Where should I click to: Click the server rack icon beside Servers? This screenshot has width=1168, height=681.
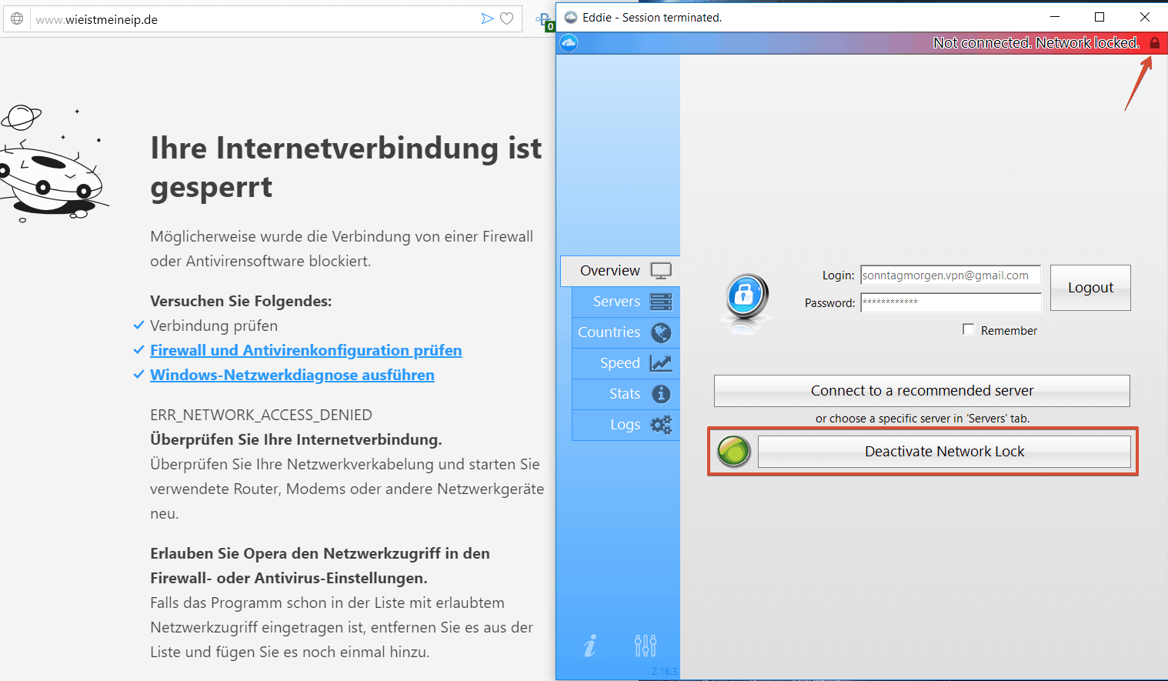click(x=661, y=302)
